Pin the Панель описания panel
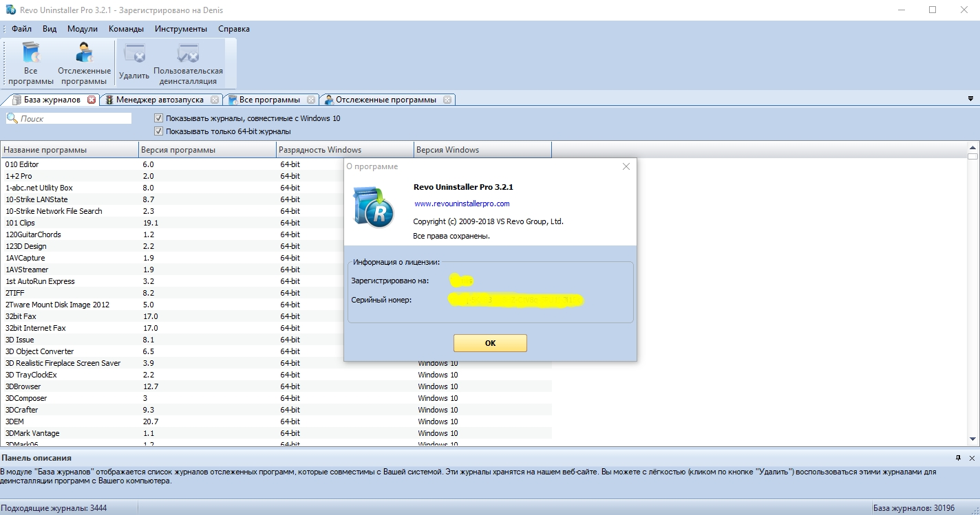The width and height of the screenshot is (980, 515). (x=958, y=458)
